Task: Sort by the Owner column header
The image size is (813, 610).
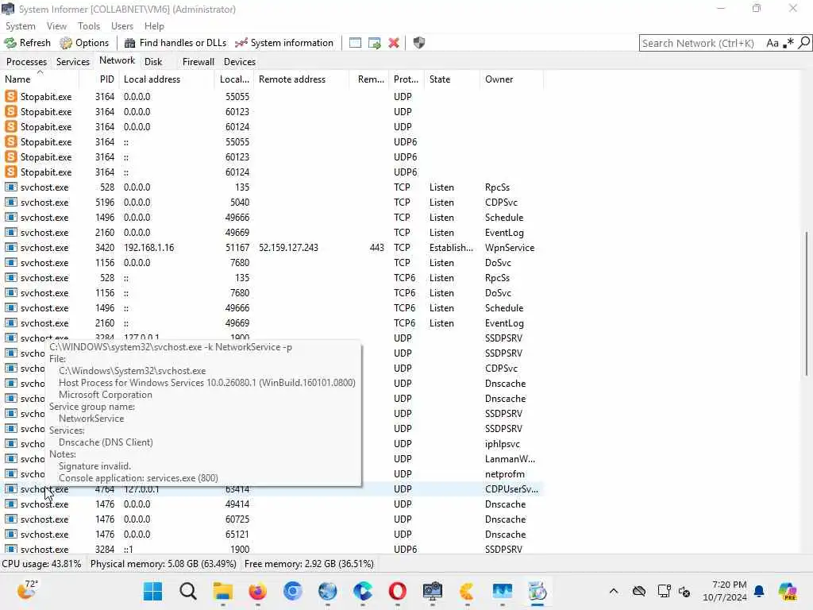Action: click(x=512, y=79)
